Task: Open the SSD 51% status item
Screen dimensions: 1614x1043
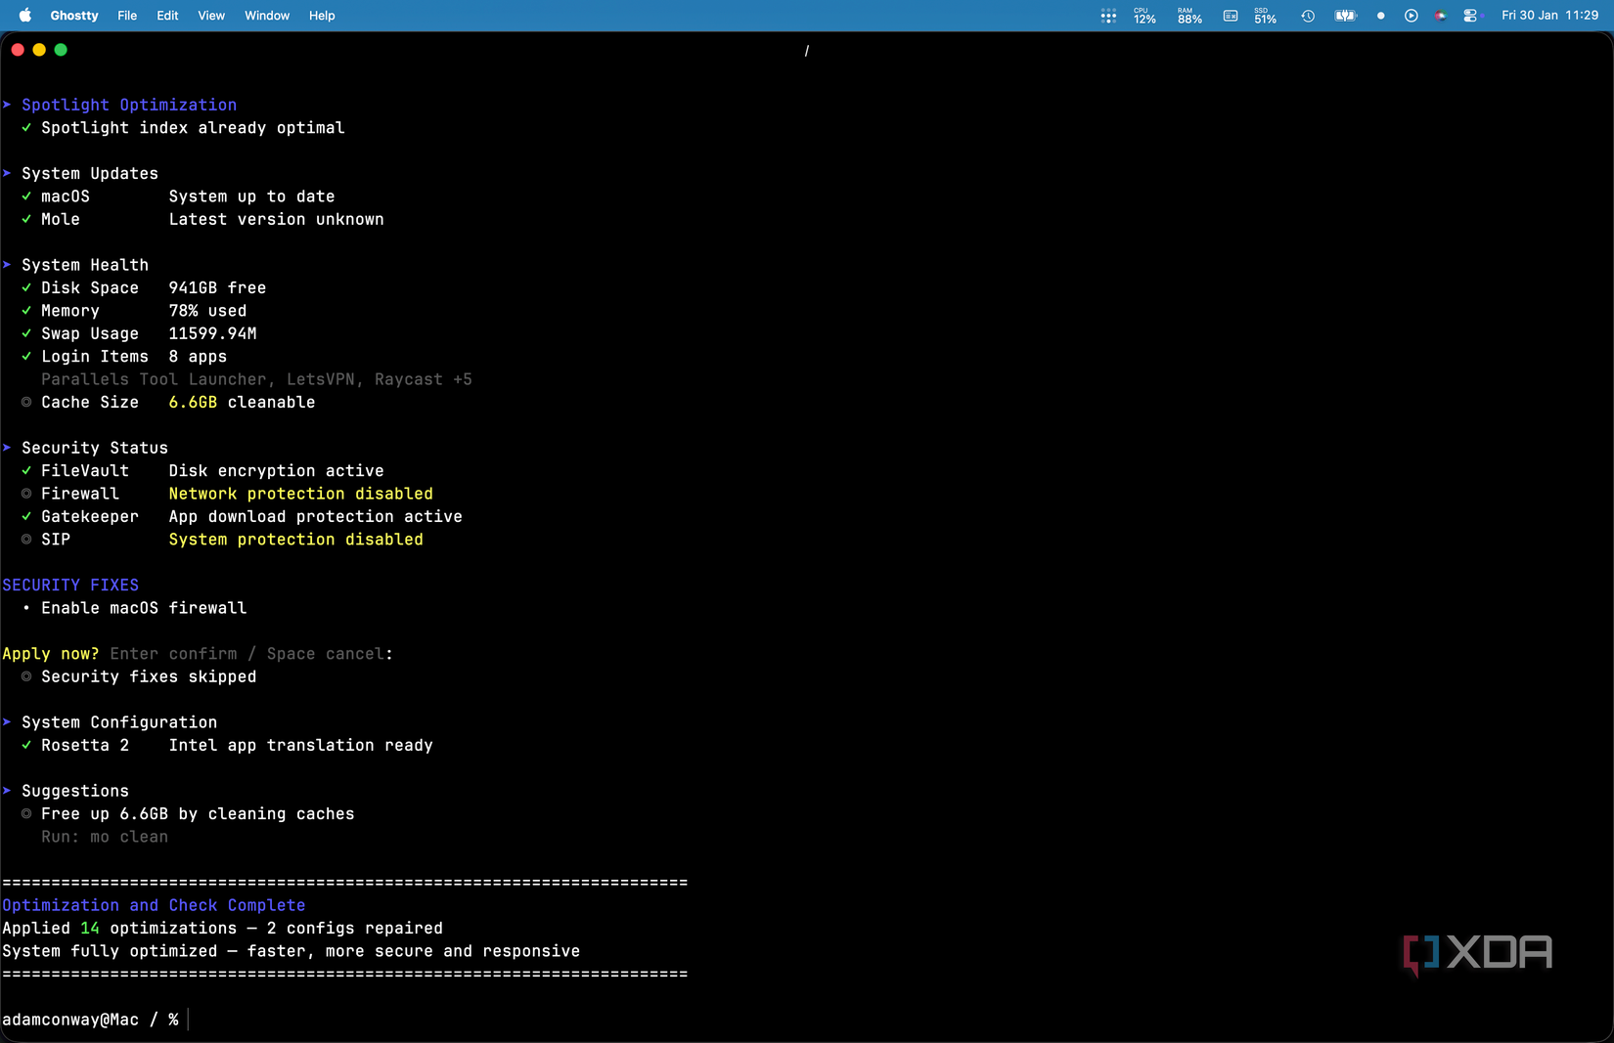Action: tap(1265, 16)
